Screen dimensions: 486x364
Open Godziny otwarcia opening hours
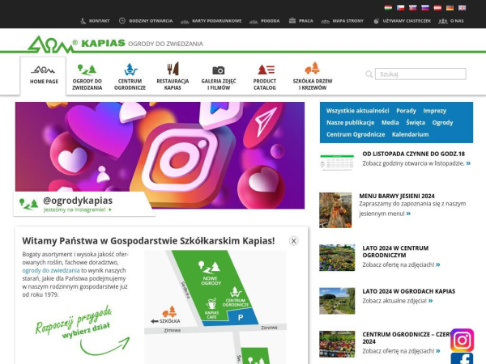coord(146,21)
